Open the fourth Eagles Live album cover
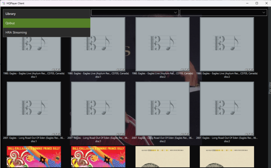Viewport: 271px width, 168px height. (x=227, y=44)
